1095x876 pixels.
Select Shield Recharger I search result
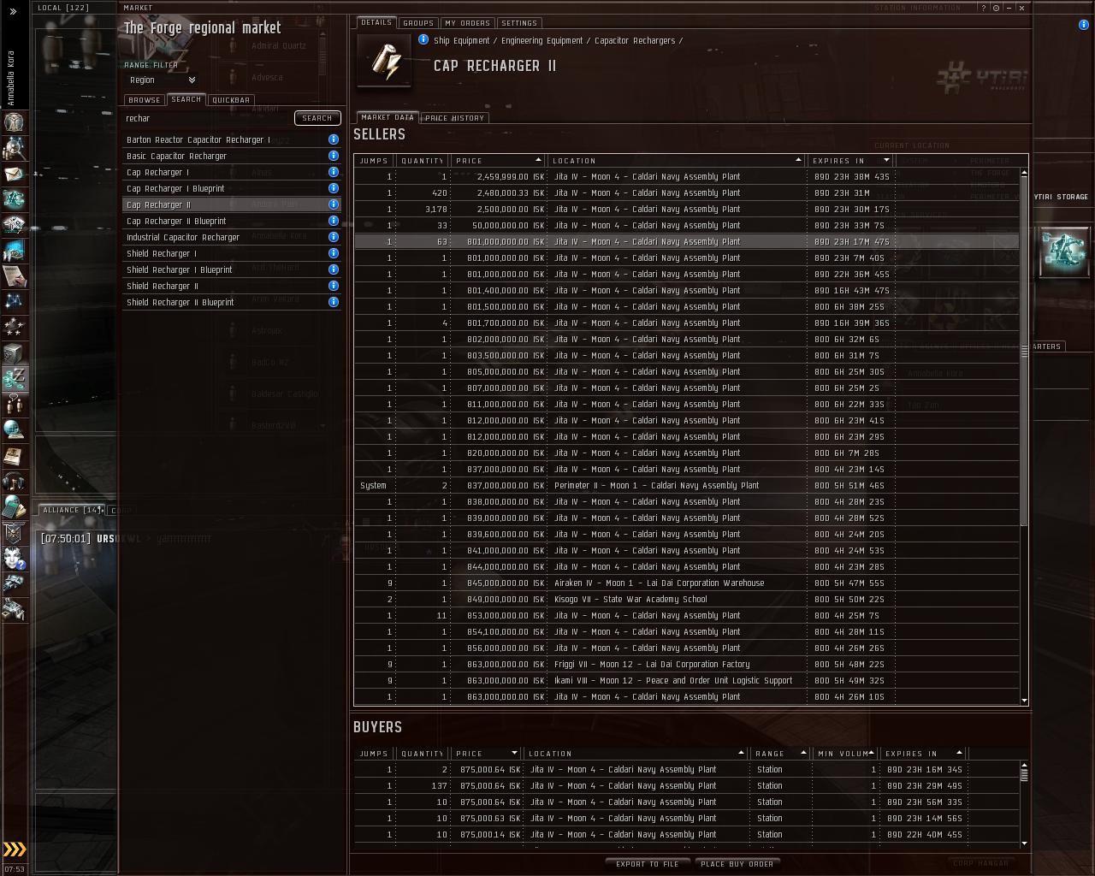click(x=232, y=253)
